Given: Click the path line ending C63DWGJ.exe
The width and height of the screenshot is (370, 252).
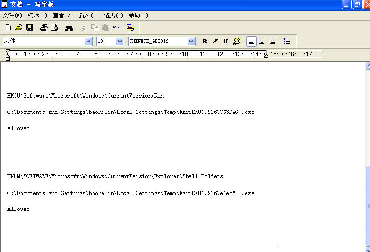Looking at the screenshot, I should 131,112.
